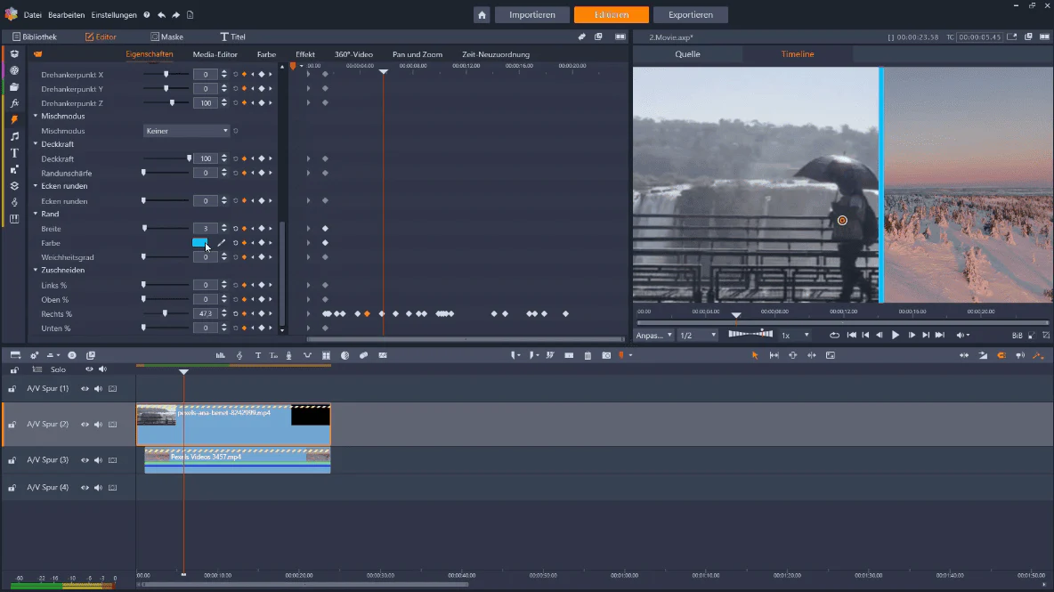Open timeline settings gear icon
This screenshot has width=1054, height=592.
[x=35, y=355]
